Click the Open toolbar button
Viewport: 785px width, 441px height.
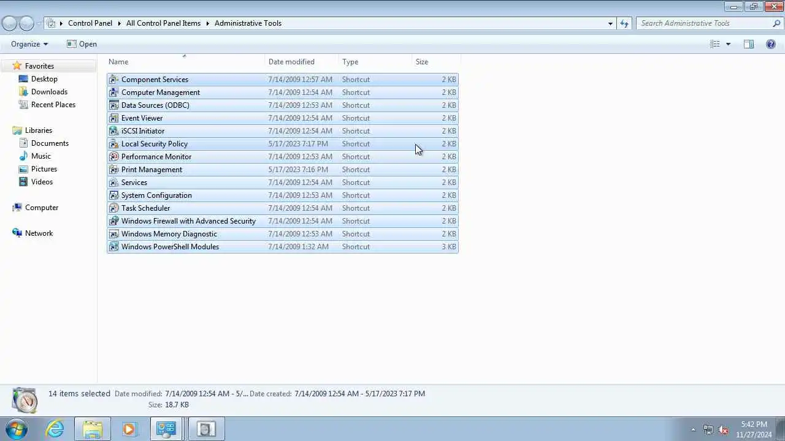coord(82,44)
